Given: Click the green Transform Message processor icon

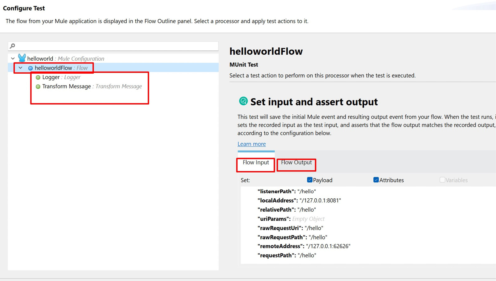Looking at the screenshot, I should [38, 87].
